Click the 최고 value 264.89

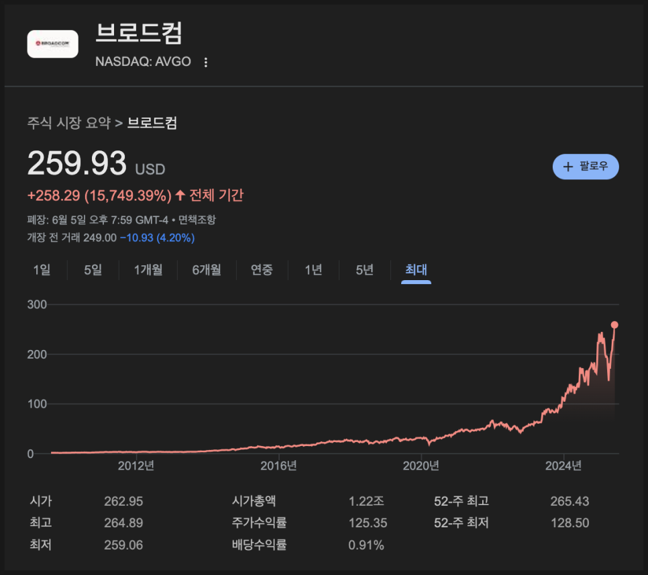click(123, 523)
